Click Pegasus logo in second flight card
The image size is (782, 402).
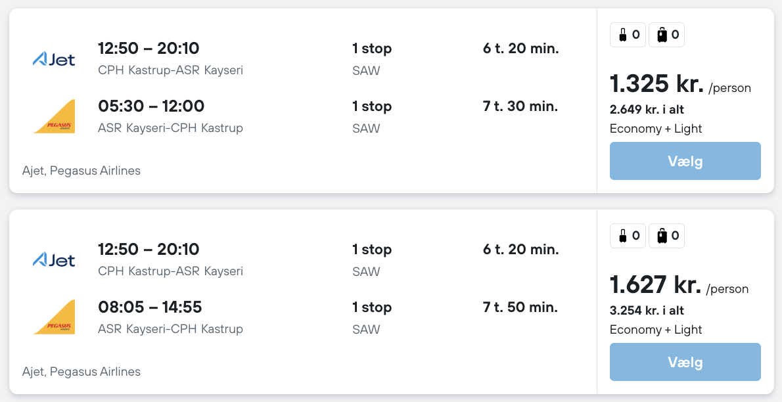click(54, 318)
